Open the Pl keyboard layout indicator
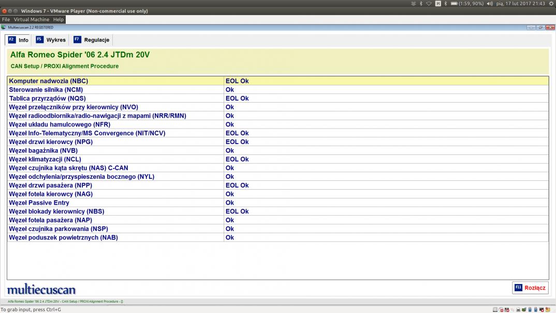Screen dimensions: 556x313 (x=438, y=4)
